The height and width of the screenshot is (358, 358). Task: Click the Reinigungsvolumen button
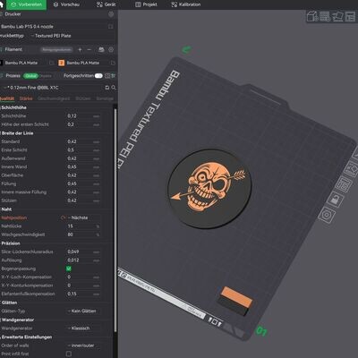(56, 49)
